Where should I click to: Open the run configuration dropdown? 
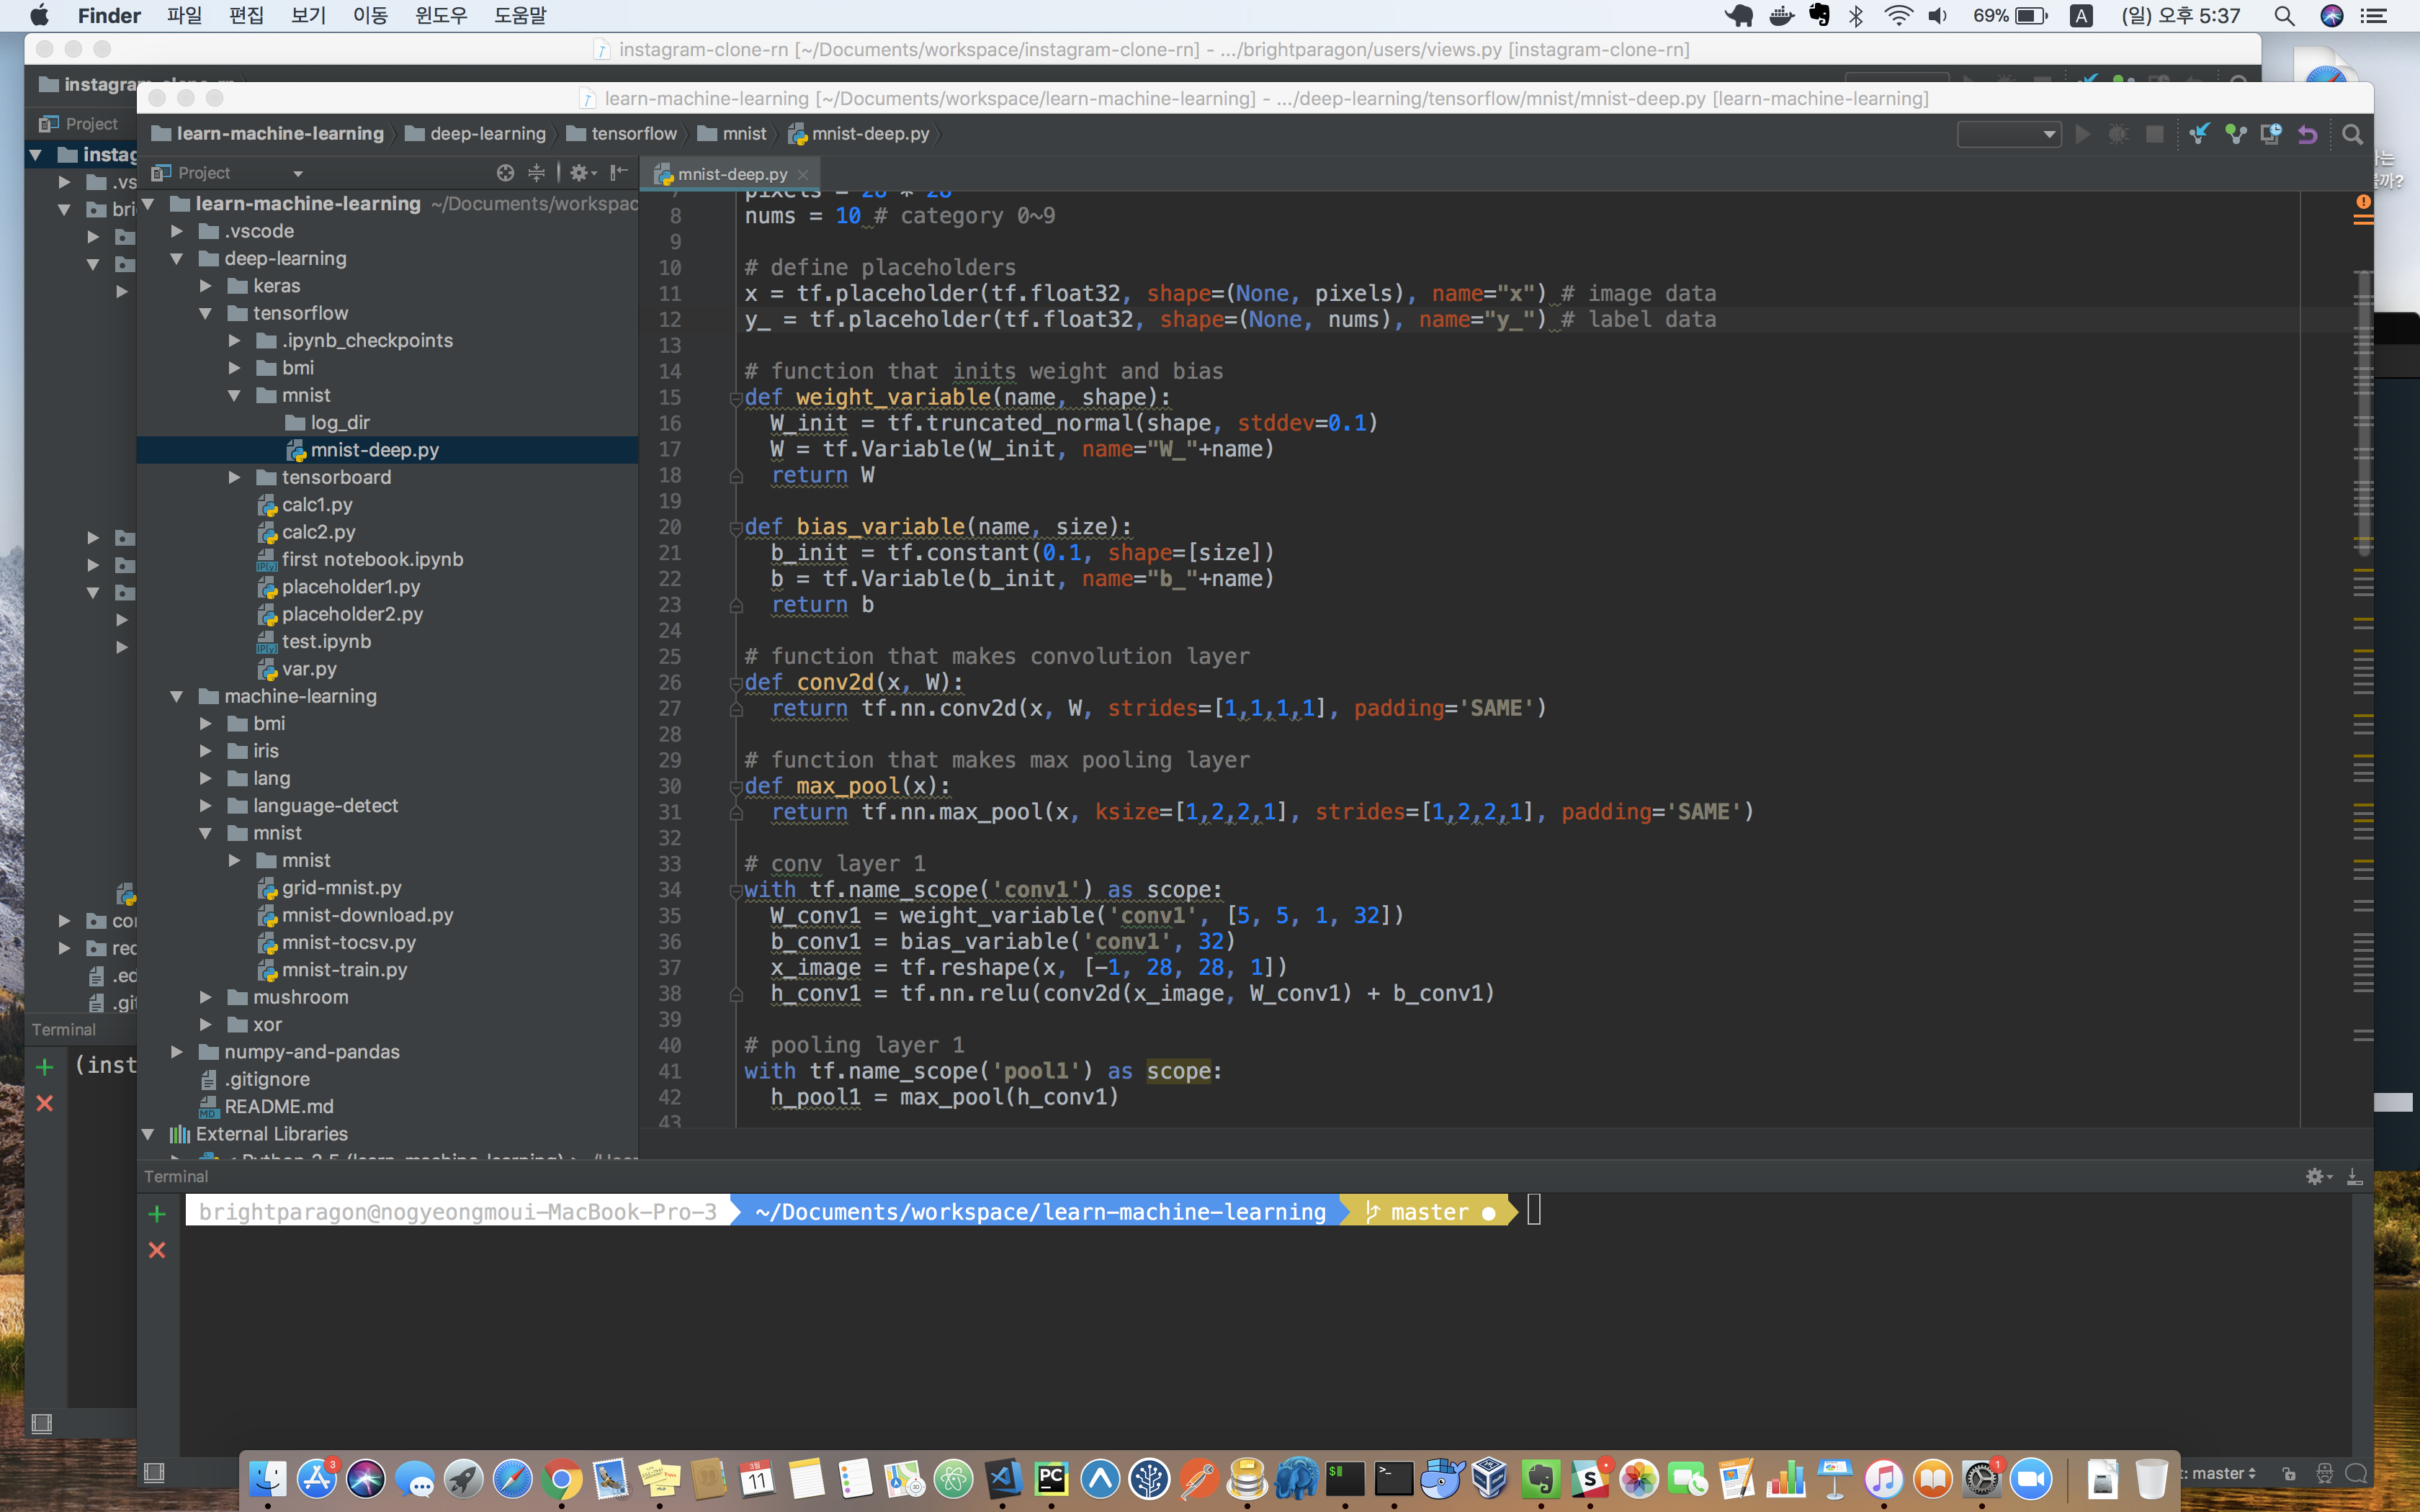click(2009, 134)
